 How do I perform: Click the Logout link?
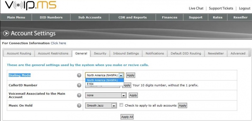coord(245,8)
